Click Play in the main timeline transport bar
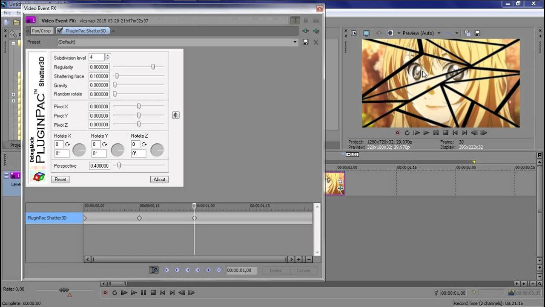The height and width of the screenshot is (307, 545). click(134, 293)
